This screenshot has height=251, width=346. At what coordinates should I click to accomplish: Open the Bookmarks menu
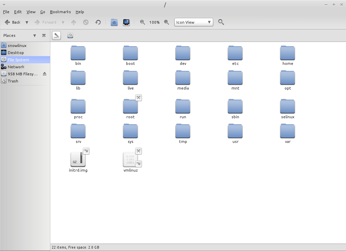coord(60,12)
